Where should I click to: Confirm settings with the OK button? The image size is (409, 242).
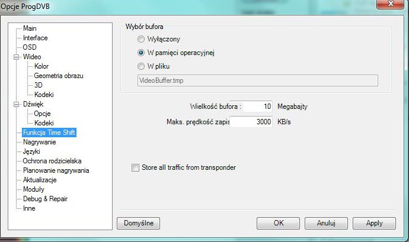279,223
